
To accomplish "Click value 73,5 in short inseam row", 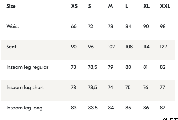I will 93,87.
